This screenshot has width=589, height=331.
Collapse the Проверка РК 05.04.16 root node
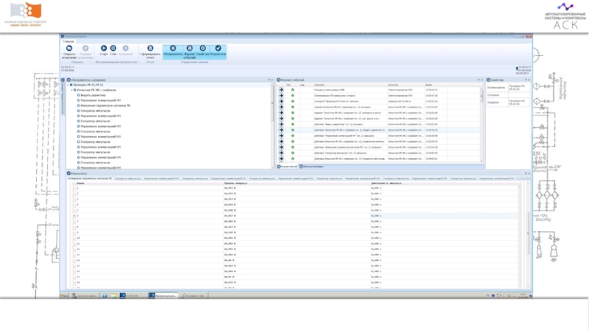coord(68,85)
